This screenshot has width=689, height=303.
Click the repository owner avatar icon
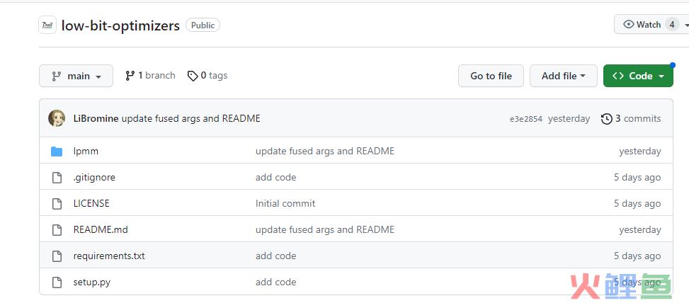click(x=47, y=25)
